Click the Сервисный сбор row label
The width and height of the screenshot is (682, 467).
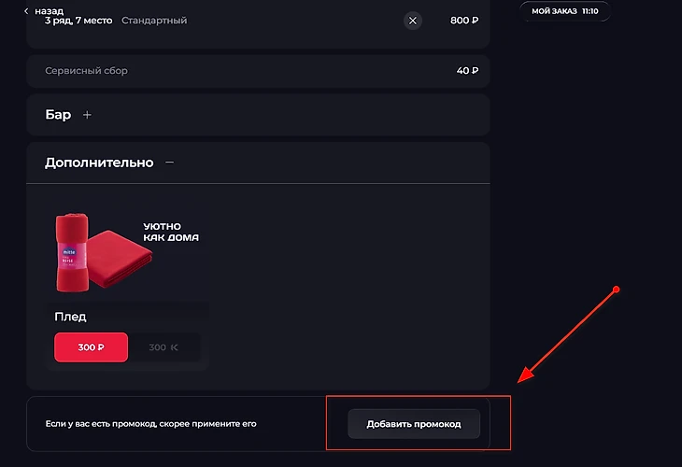(86, 70)
